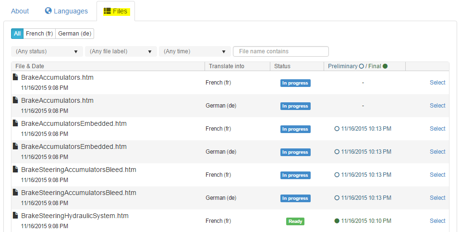Click the green final circle next to 11/16/2015 10:10 PM
The height and width of the screenshot is (232, 460).
coord(337,221)
